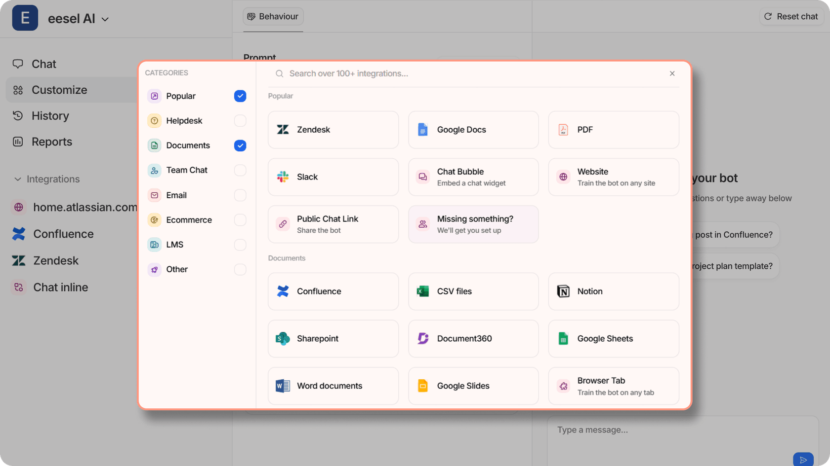Toggle the Other category checkbox
Viewport: 830px width, 466px height.
coord(240,270)
